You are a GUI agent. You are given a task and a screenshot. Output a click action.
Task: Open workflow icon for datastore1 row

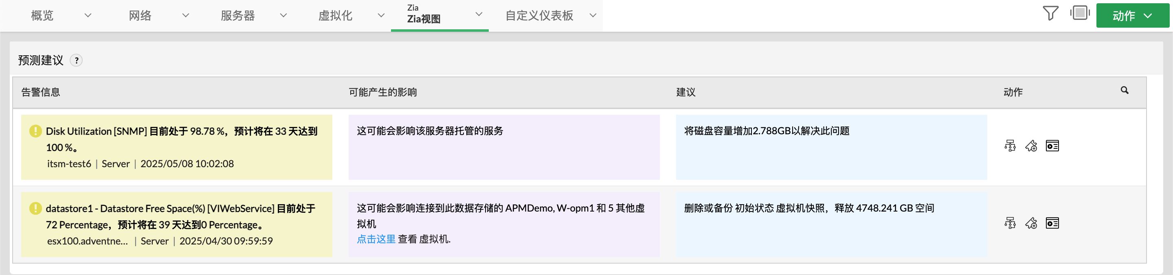(1010, 223)
